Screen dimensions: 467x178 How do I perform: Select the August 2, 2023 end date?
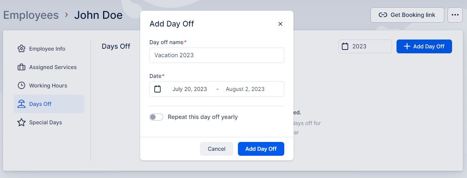[x=245, y=89]
